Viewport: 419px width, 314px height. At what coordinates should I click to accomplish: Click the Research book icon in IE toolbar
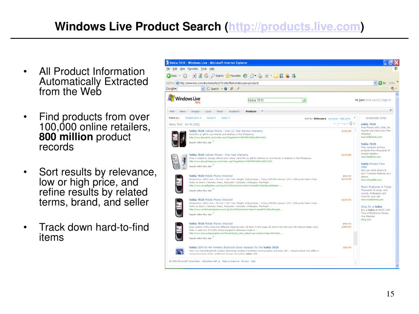pyautogui.click(x=282, y=76)
